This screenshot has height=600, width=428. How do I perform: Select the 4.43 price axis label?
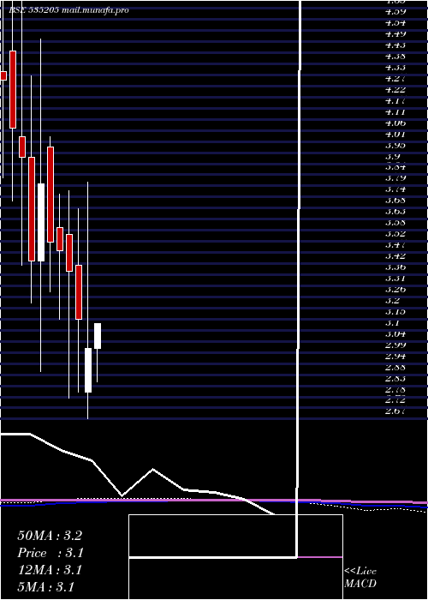[x=395, y=45]
